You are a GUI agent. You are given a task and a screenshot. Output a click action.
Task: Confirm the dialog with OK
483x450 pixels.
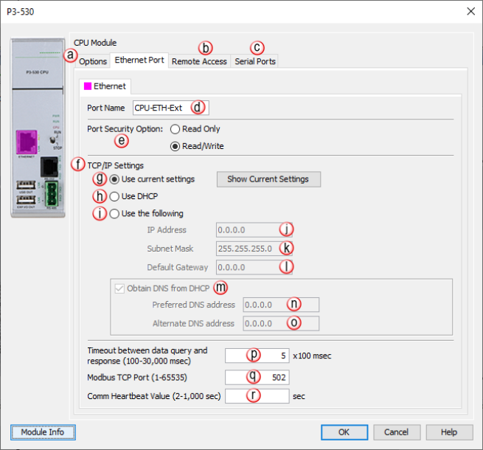[x=344, y=432]
